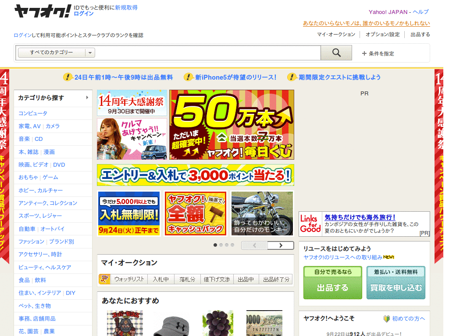
Task: Go to previous banner slide arrow
Action: coord(255,245)
